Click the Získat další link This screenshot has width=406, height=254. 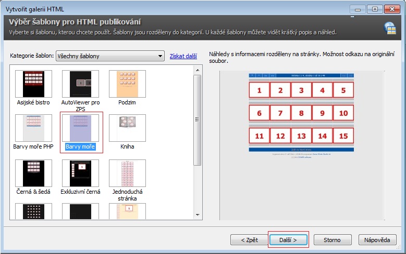(183, 56)
